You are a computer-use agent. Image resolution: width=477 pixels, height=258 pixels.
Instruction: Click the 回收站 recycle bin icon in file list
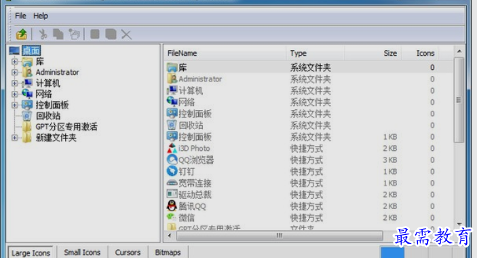click(172, 125)
